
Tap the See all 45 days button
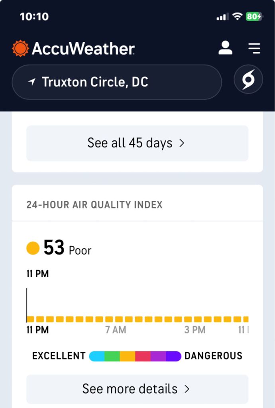point(137,143)
